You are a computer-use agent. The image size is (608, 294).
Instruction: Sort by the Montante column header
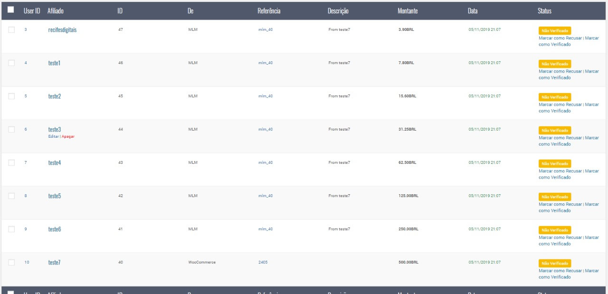(x=407, y=11)
